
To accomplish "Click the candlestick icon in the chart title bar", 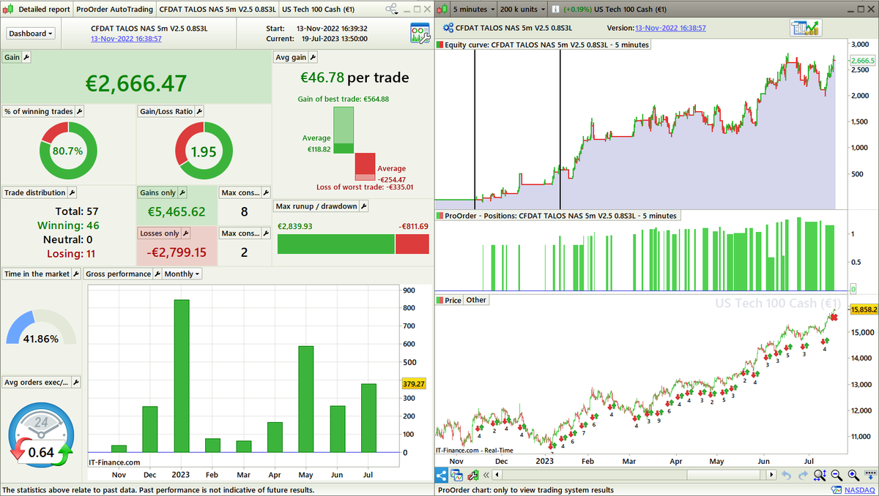I will coord(442,10).
